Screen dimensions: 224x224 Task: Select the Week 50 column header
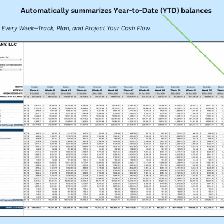tap(175, 90)
